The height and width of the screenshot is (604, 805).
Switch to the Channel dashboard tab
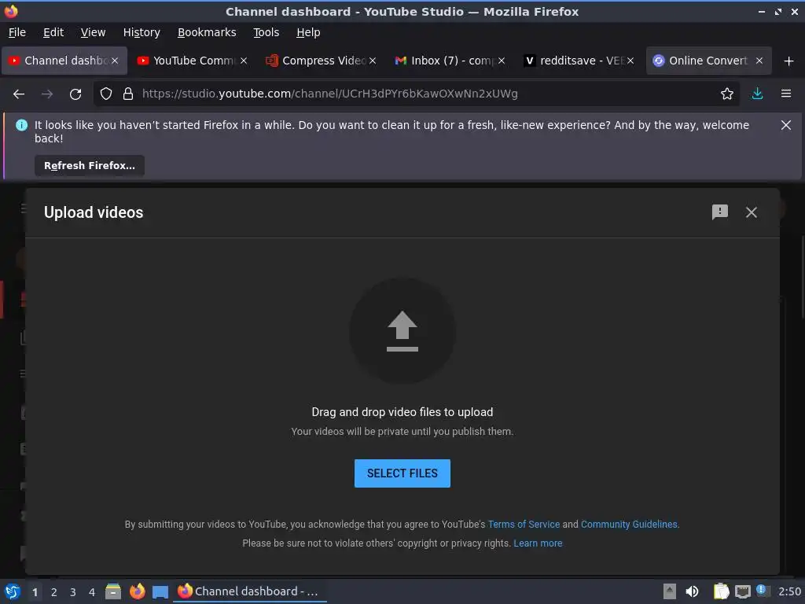click(64, 61)
